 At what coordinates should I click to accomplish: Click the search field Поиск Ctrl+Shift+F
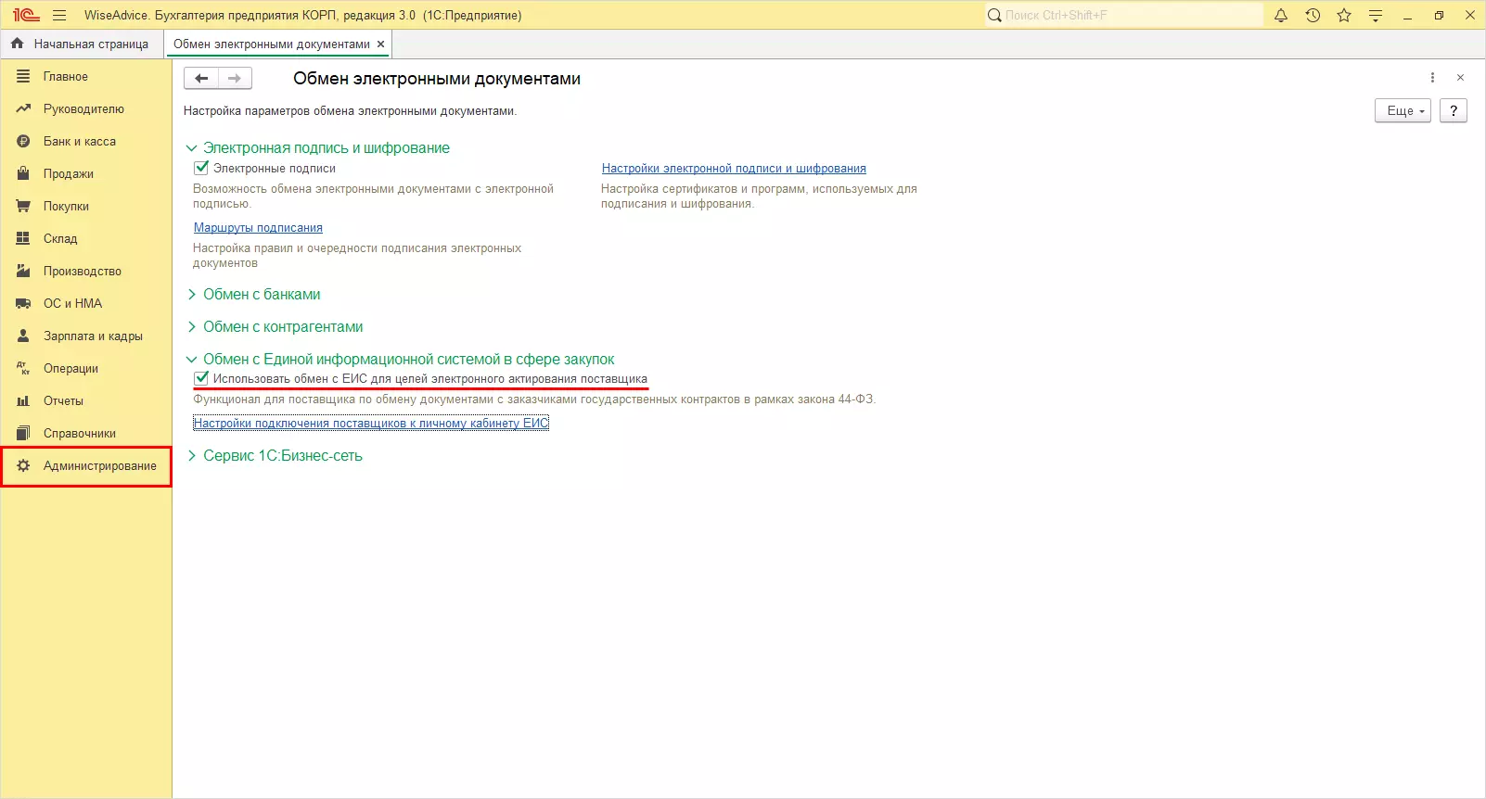1124,15
